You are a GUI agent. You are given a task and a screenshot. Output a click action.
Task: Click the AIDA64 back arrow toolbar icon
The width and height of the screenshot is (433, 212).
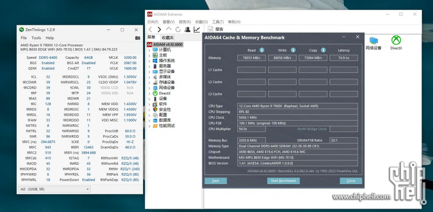(150, 29)
